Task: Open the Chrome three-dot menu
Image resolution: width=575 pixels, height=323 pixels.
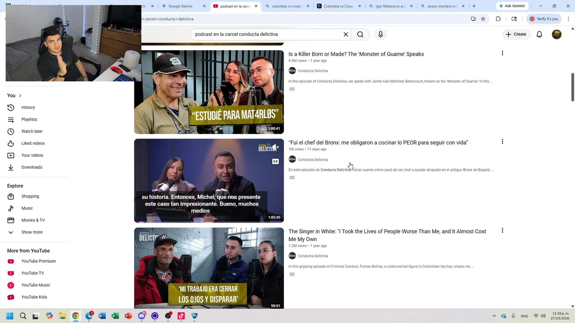Action: (x=568, y=19)
